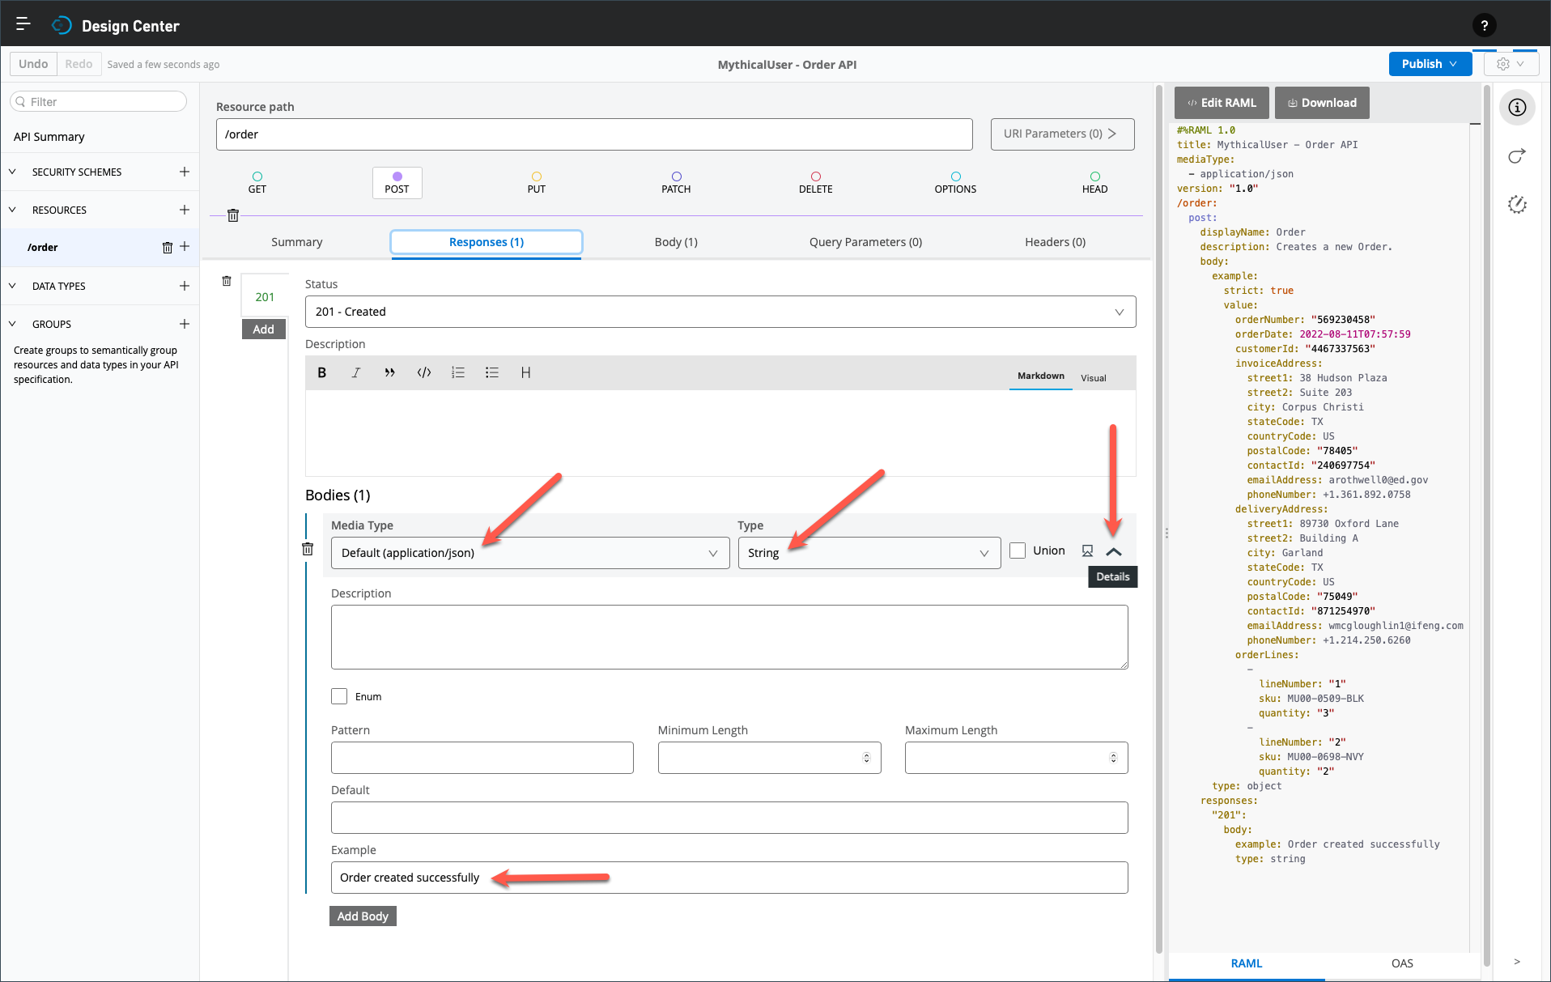Apply italic formatting in description

click(x=355, y=372)
